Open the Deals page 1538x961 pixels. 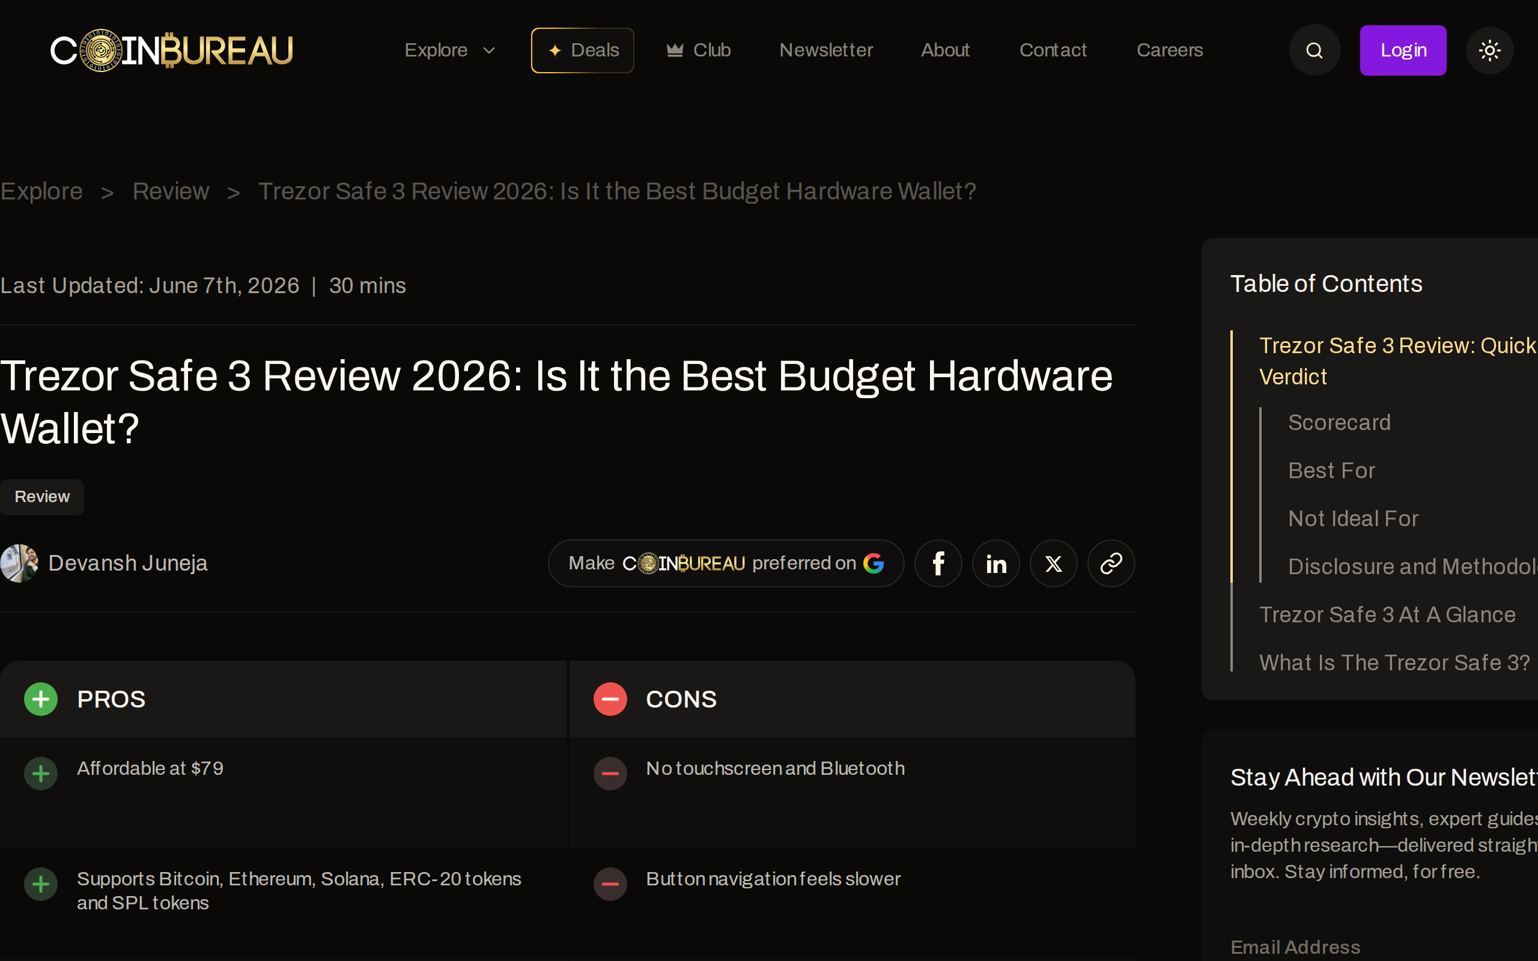583,50
